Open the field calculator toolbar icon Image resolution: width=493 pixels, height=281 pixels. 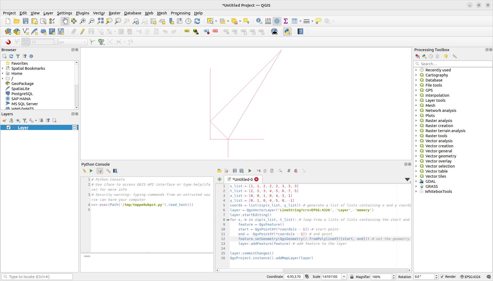pyautogui.click(x=268, y=21)
